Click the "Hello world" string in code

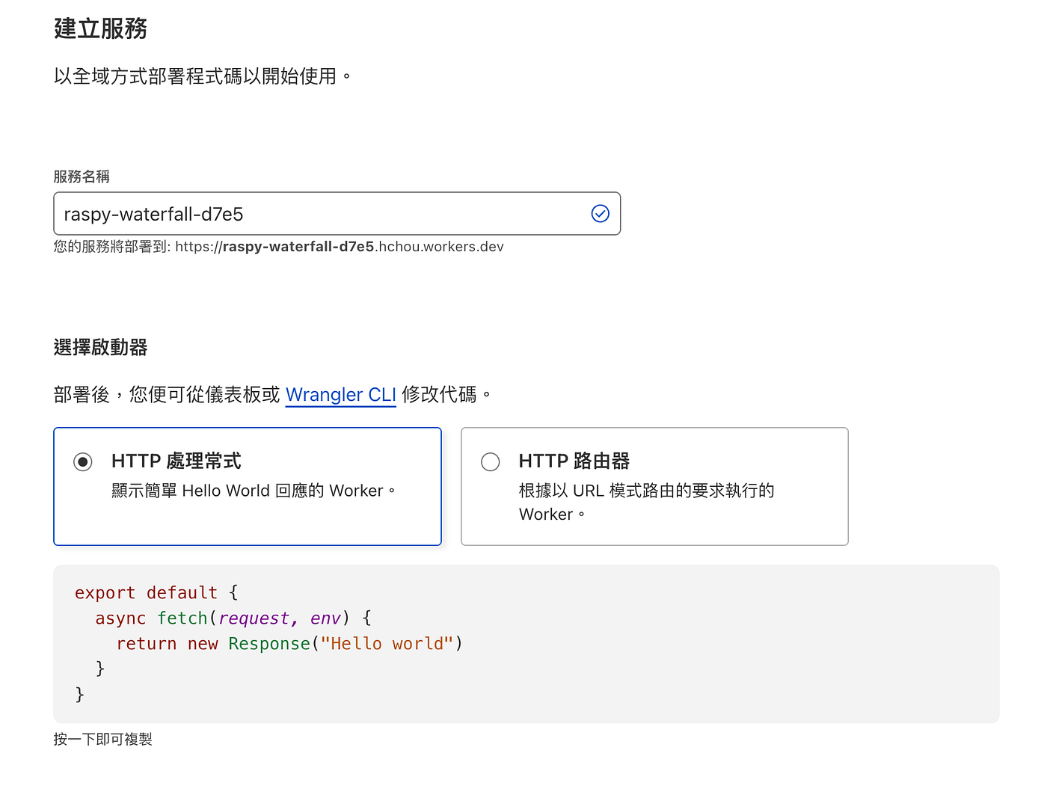click(x=387, y=643)
